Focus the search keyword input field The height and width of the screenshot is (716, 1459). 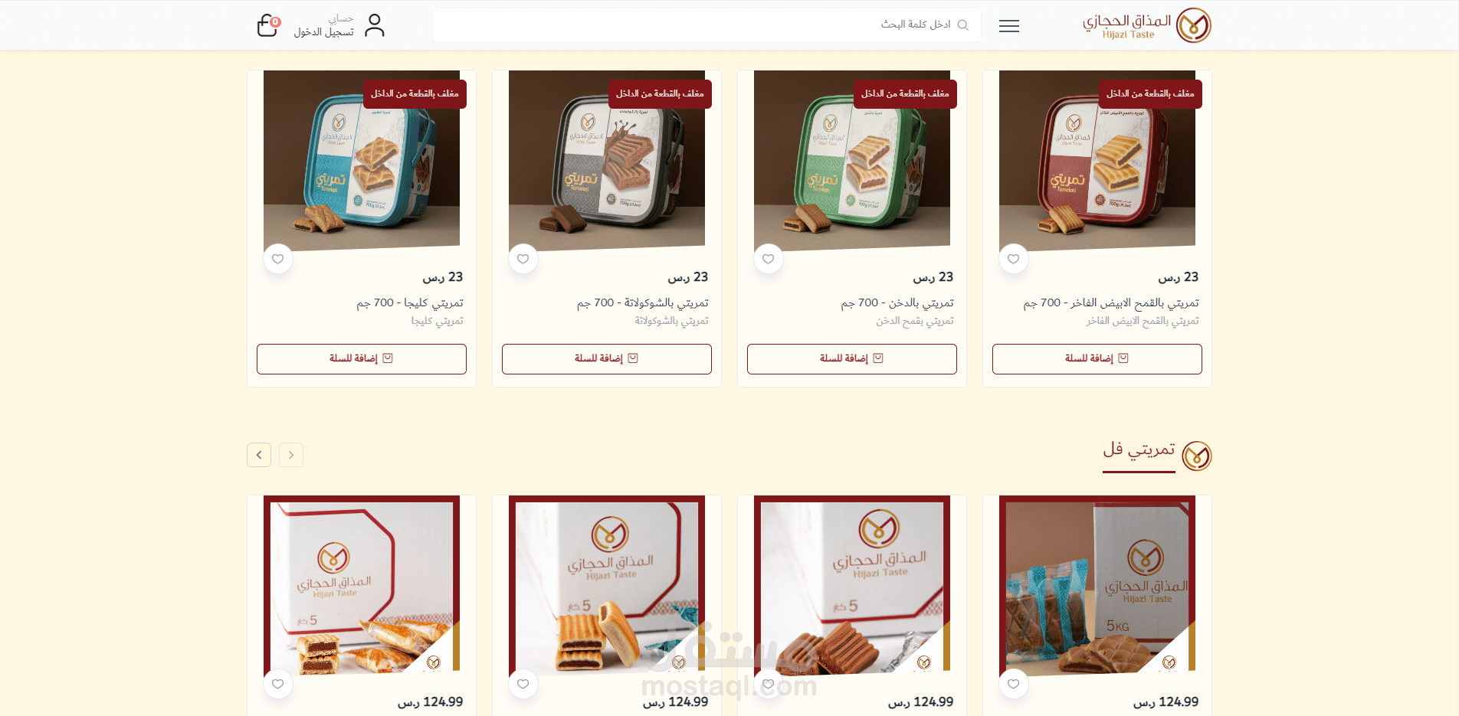707,25
